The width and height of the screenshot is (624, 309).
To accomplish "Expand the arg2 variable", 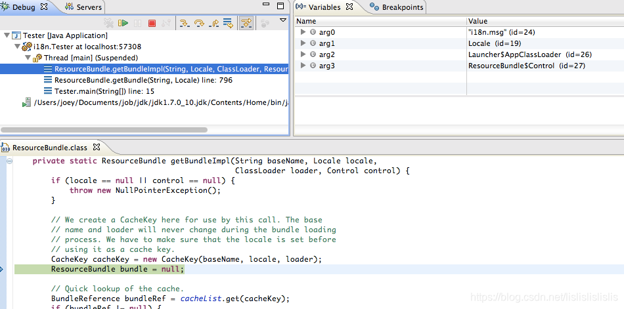I will point(303,54).
